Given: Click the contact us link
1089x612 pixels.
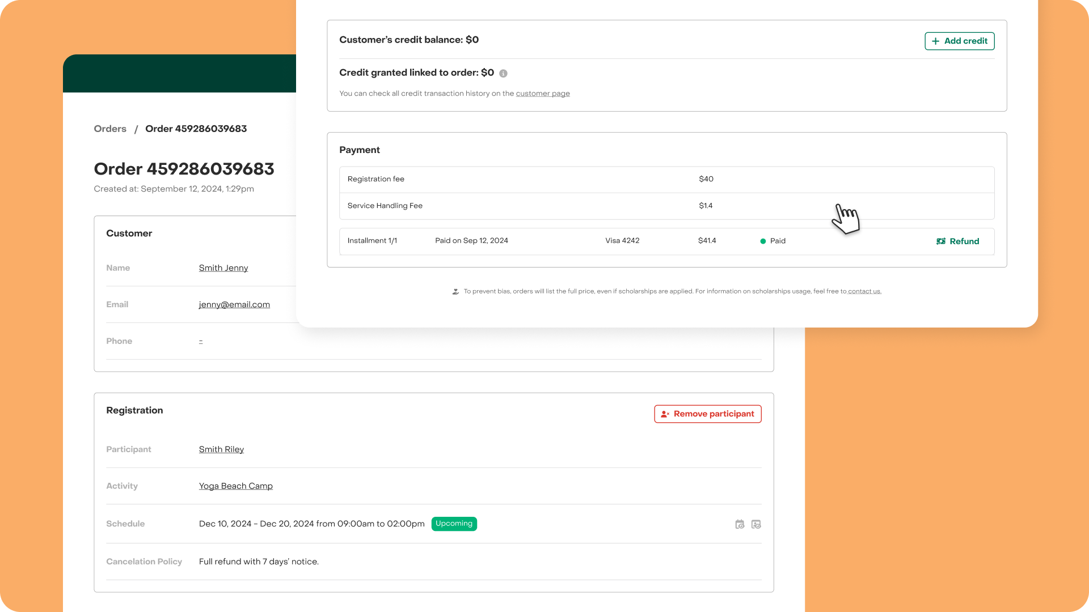Looking at the screenshot, I should click(864, 291).
